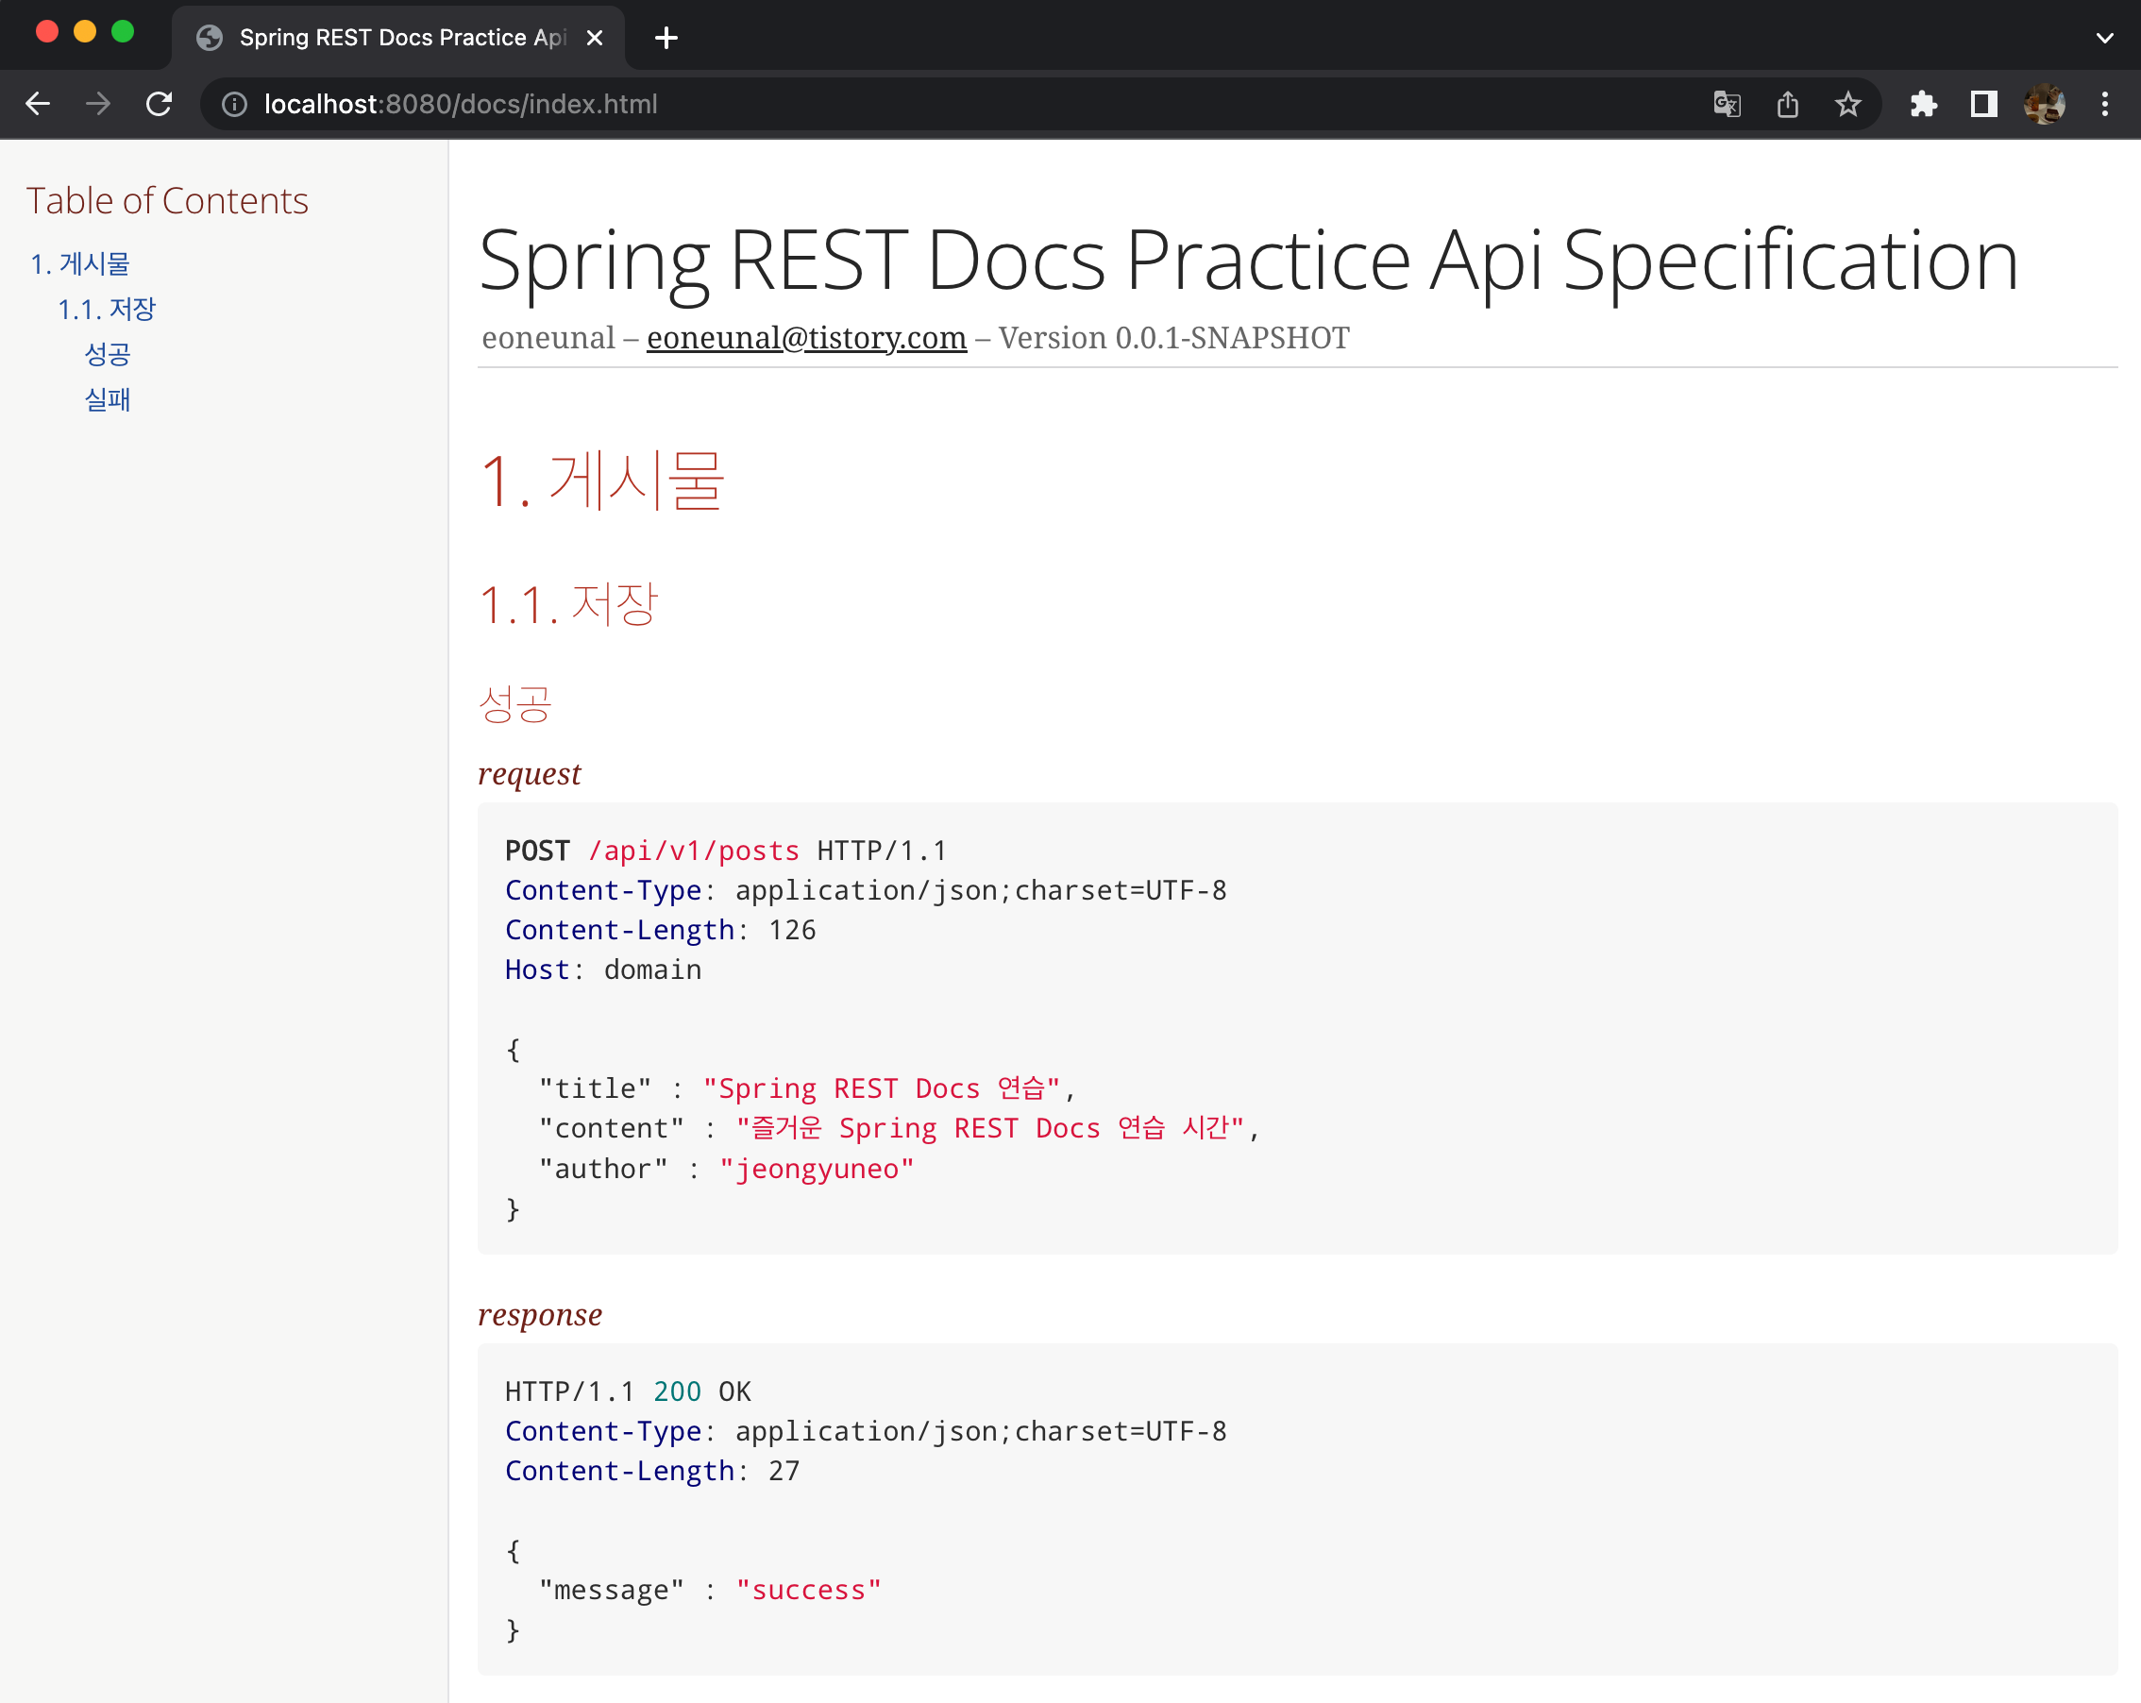Click the localhost URL address field
Viewport: 2141px width, 1703px height.
(x=894, y=104)
